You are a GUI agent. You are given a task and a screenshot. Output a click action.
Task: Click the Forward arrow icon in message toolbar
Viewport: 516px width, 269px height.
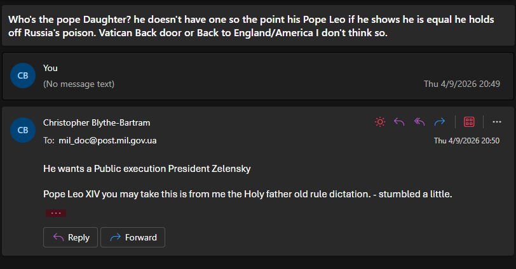[439, 122]
